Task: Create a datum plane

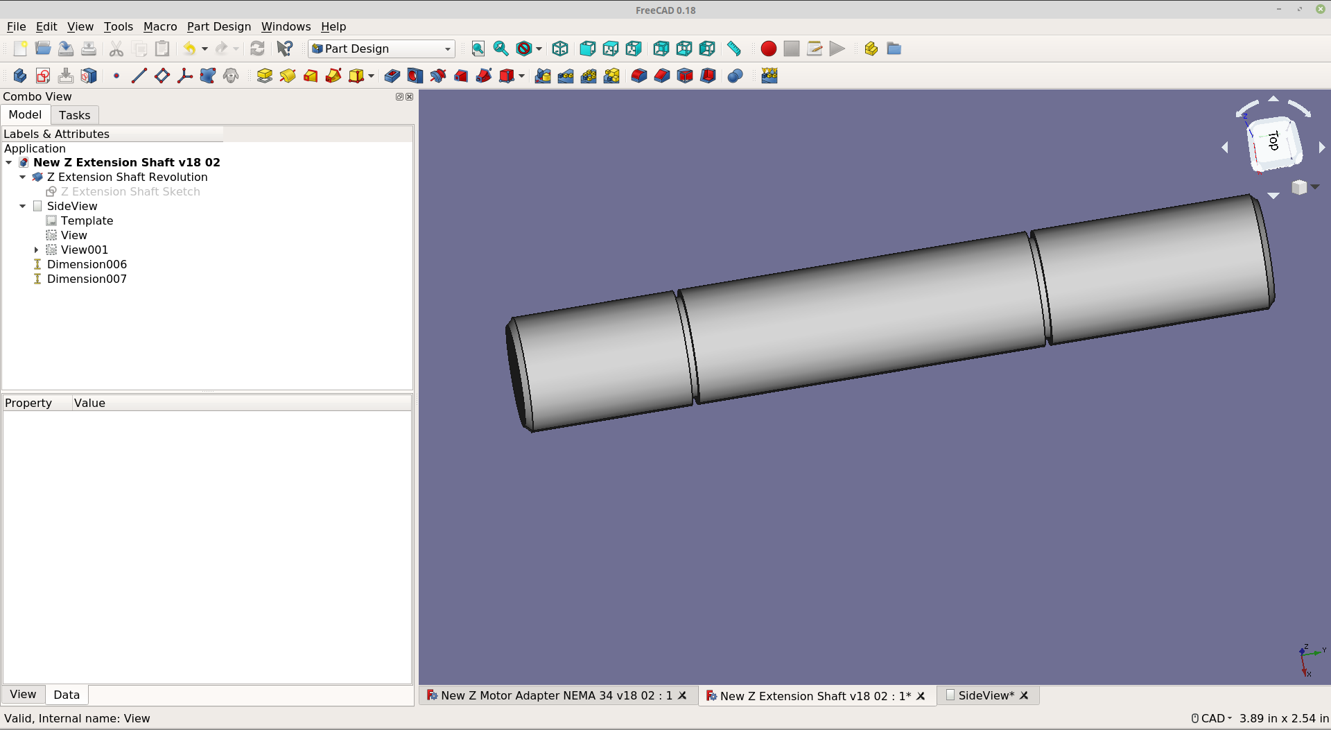Action: pos(162,76)
